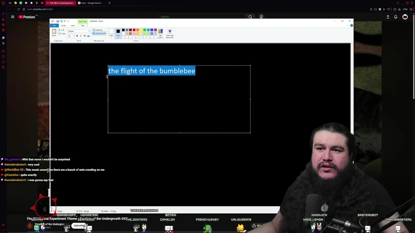Click the YouTube search input field
415x233 pixels.
(x=202, y=17)
